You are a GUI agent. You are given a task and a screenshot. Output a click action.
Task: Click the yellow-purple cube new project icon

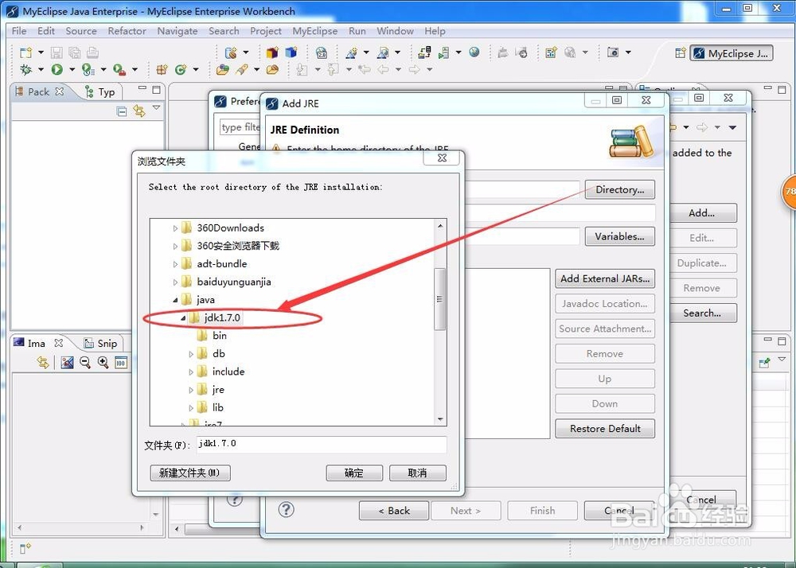272,53
